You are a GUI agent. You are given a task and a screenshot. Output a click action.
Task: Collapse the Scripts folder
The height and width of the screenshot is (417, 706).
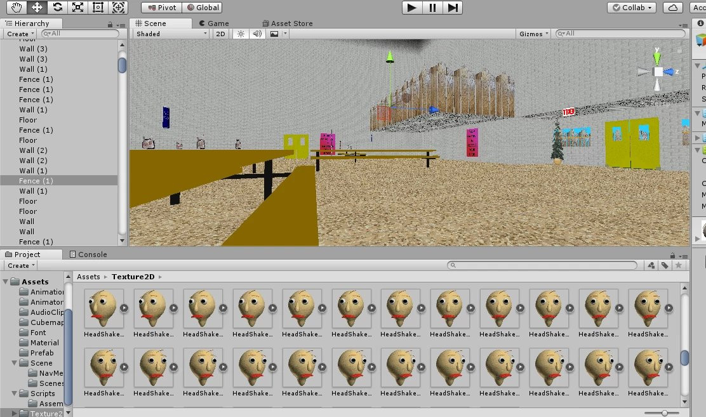pos(14,394)
